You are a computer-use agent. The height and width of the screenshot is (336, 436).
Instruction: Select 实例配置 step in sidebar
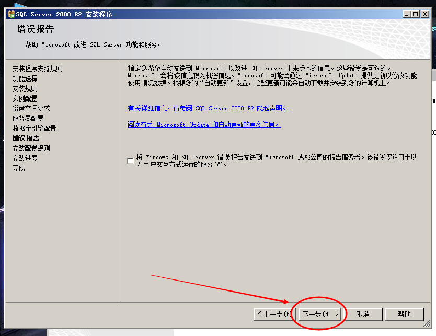(25, 98)
